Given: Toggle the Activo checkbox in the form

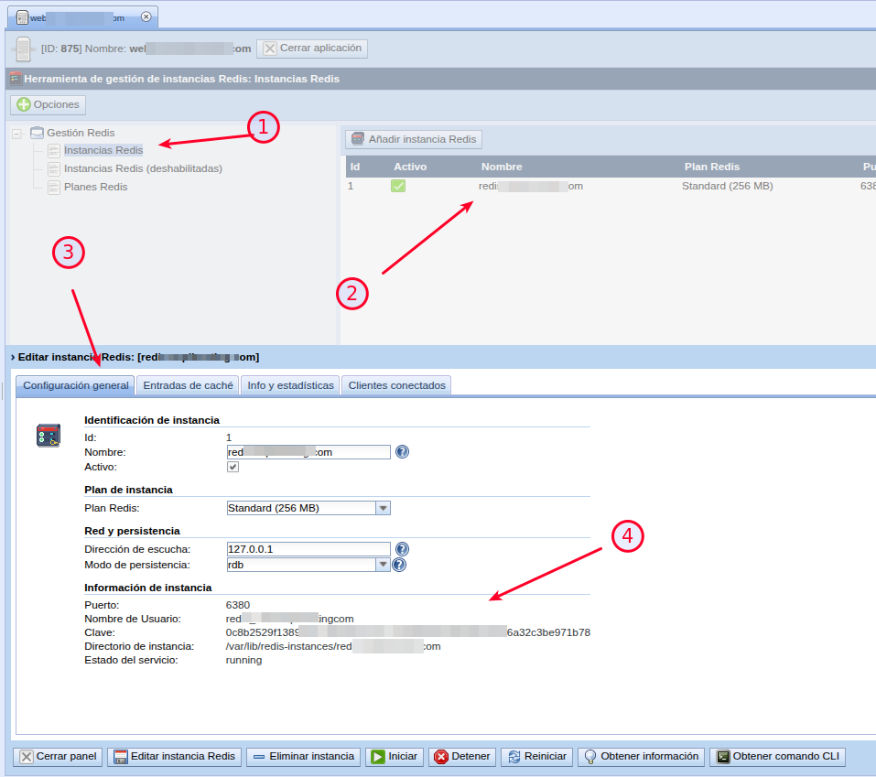Looking at the screenshot, I should 233,467.
